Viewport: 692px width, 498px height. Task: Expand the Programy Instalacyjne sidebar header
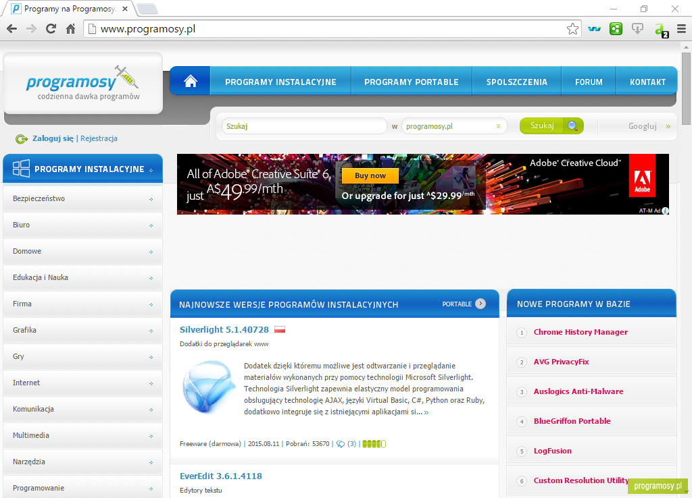click(82, 169)
